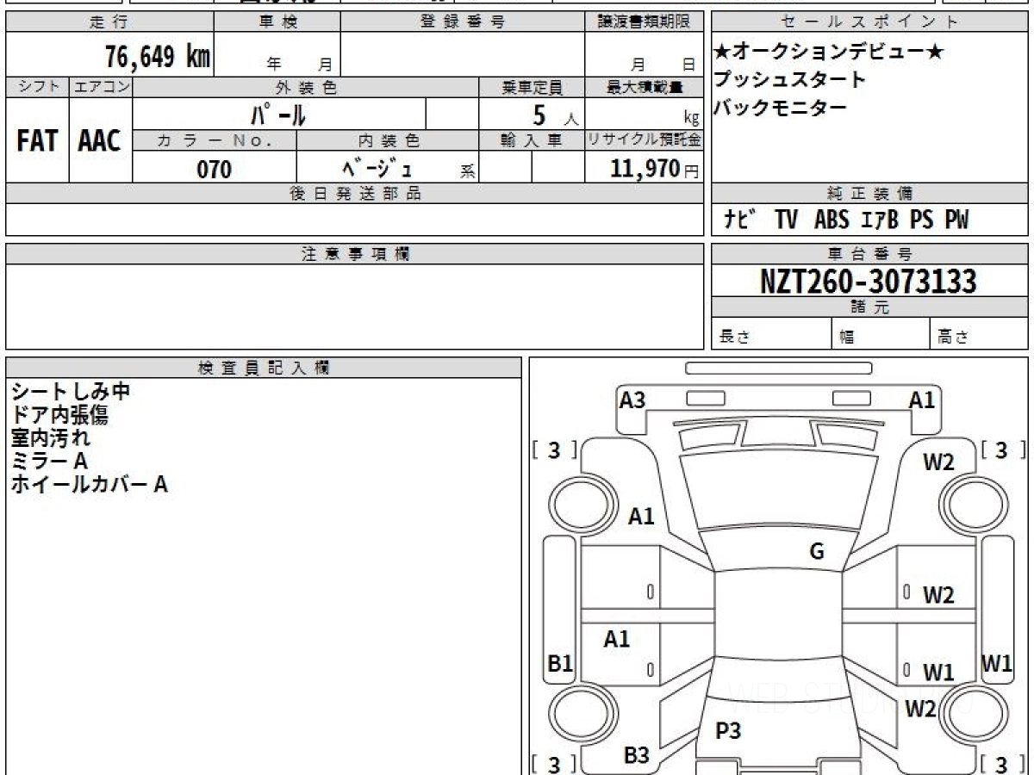The height and width of the screenshot is (775, 1034).
Task: Select the シフト header cell
Action: [x=37, y=87]
